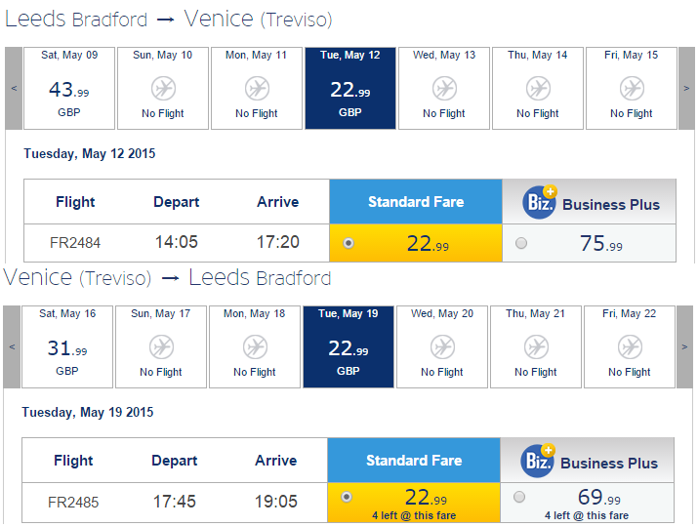Image resolution: width=698 pixels, height=527 pixels.
Task: Select Business Plus 69.99 radio for FR2485
Action: coord(519,497)
